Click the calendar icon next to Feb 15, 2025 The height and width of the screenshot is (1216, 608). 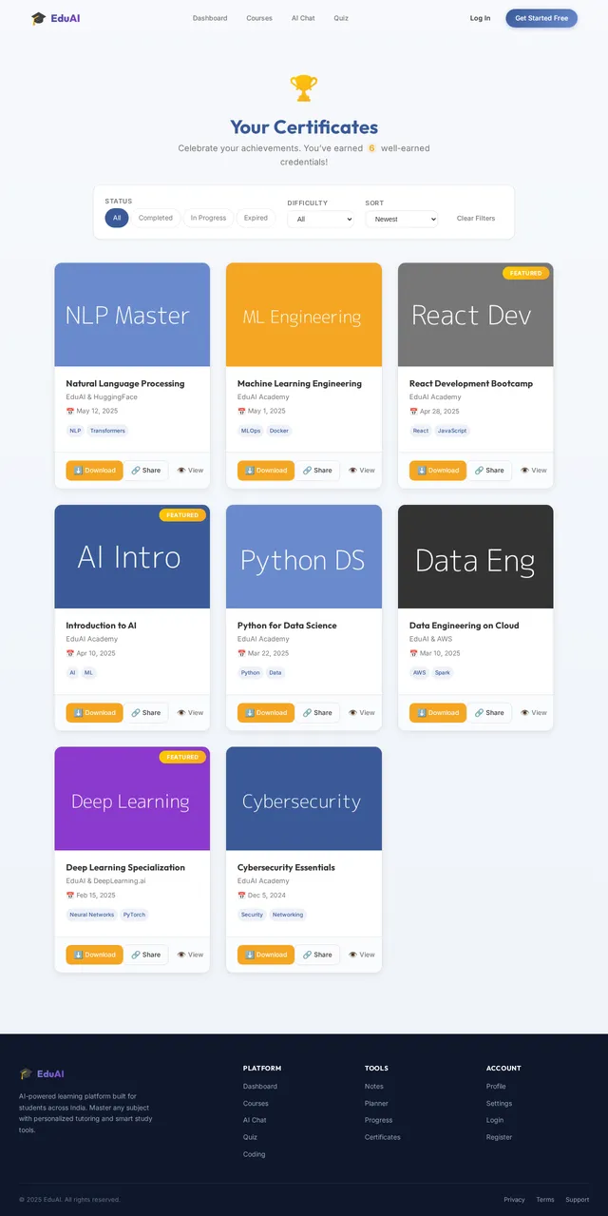70,896
